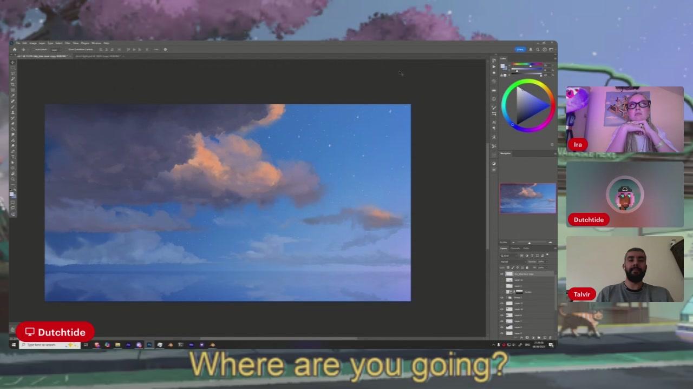
Task: Select the Brush tool
Action: click(12, 107)
